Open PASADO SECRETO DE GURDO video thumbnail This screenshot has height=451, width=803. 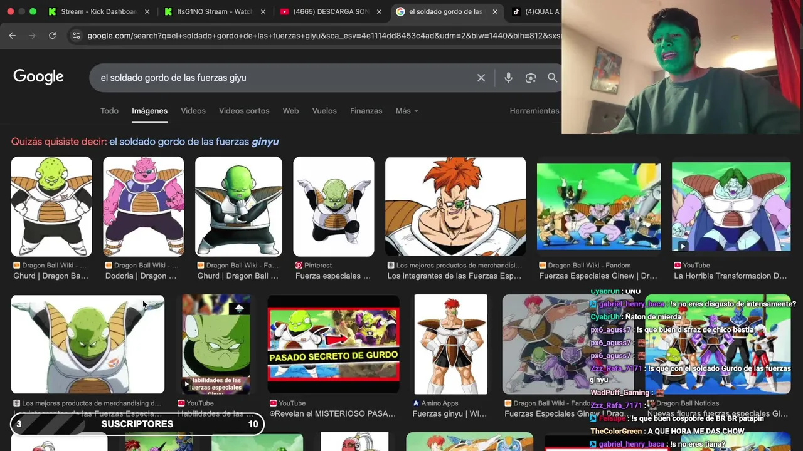[333, 345]
